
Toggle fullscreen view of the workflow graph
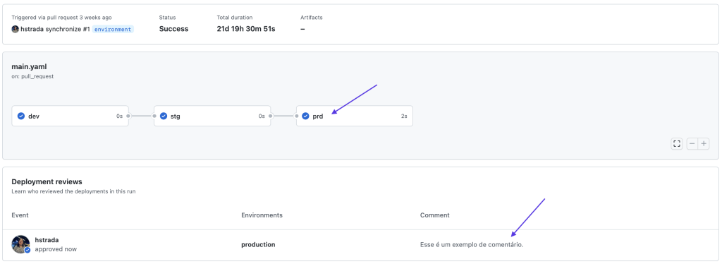click(x=676, y=144)
